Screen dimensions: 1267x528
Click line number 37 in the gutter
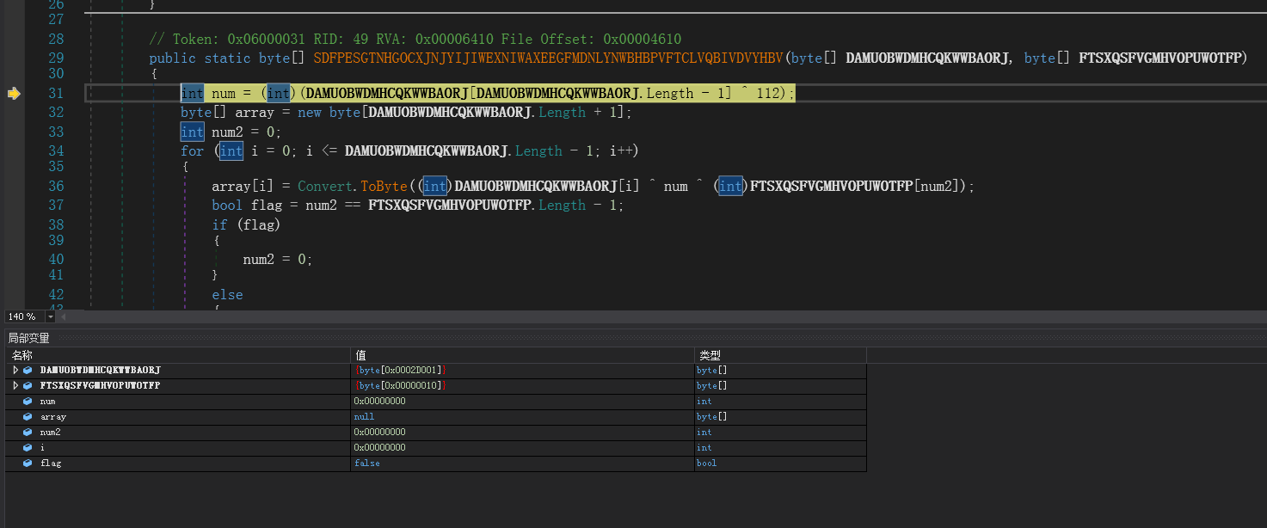pyautogui.click(x=56, y=205)
